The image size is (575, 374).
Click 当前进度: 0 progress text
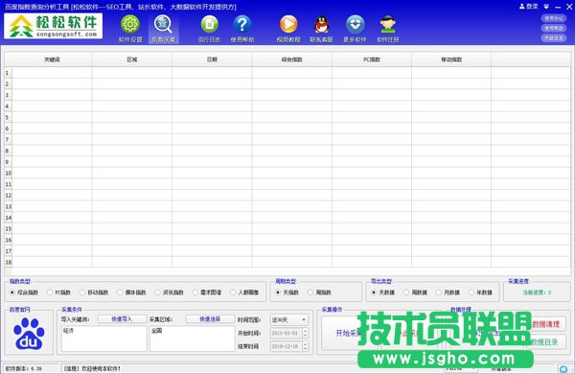click(537, 292)
